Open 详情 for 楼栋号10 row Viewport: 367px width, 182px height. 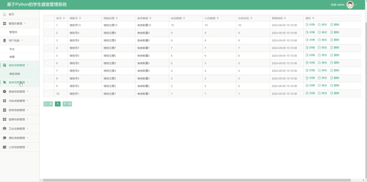310,25
